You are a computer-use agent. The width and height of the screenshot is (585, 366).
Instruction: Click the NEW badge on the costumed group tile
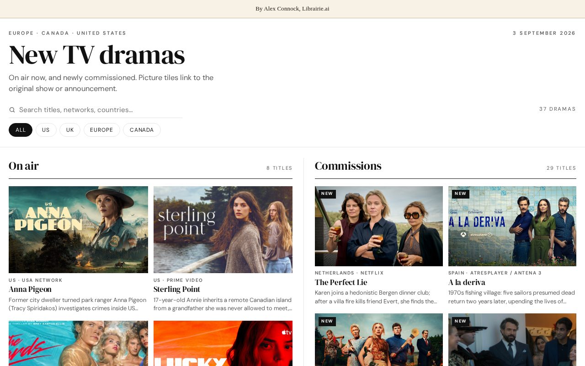click(x=327, y=321)
